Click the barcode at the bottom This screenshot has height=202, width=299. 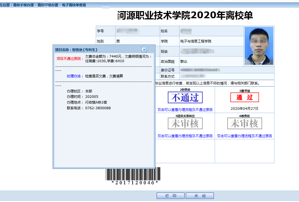[x=133, y=174]
